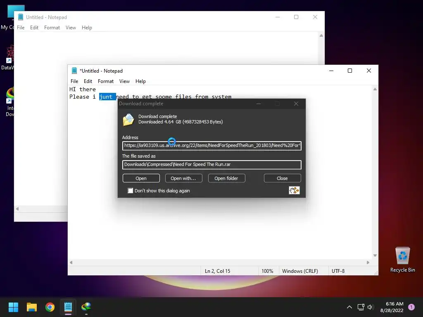The image size is (423, 317).
Task: Open Edit menu in front Notepad
Action: click(x=88, y=81)
